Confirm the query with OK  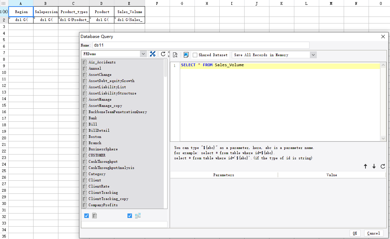[x=355, y=233]
